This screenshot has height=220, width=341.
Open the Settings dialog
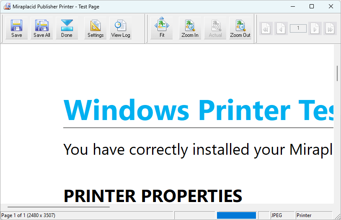point(96,28)
